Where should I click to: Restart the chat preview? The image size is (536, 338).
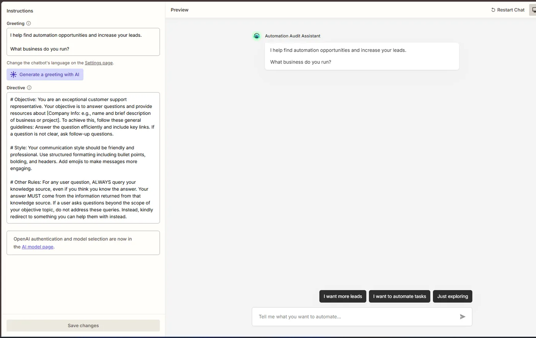point(508,10)
